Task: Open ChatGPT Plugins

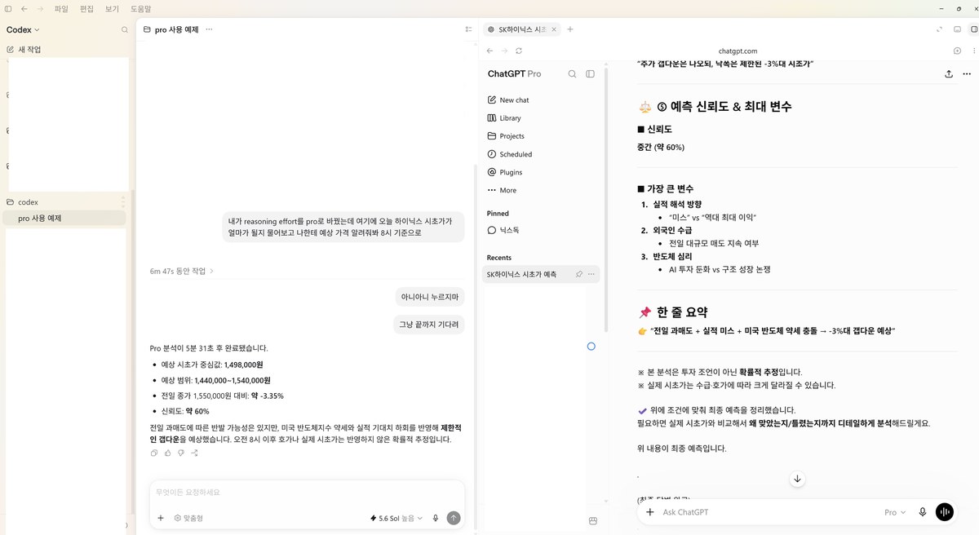Action: (541, 172)
